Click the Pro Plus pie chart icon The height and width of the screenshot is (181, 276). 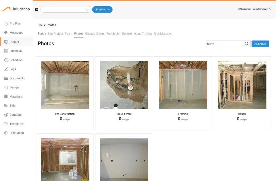click(6, 24)
